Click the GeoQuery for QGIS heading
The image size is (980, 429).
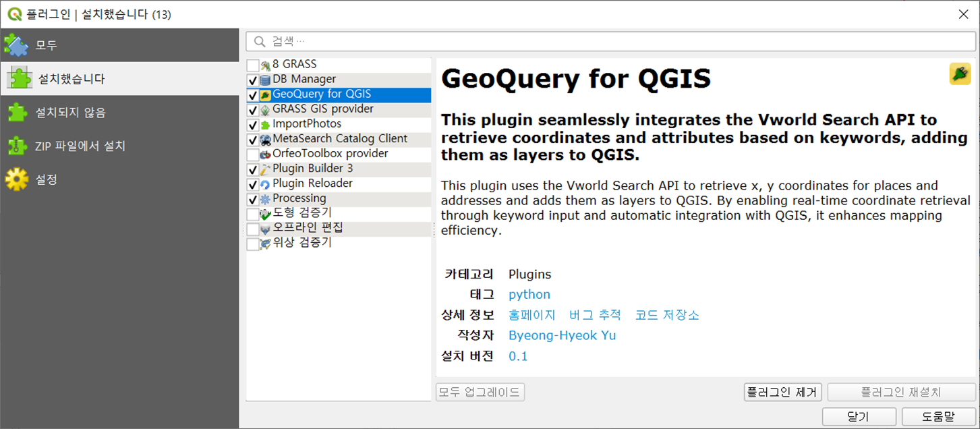[576, 79]
